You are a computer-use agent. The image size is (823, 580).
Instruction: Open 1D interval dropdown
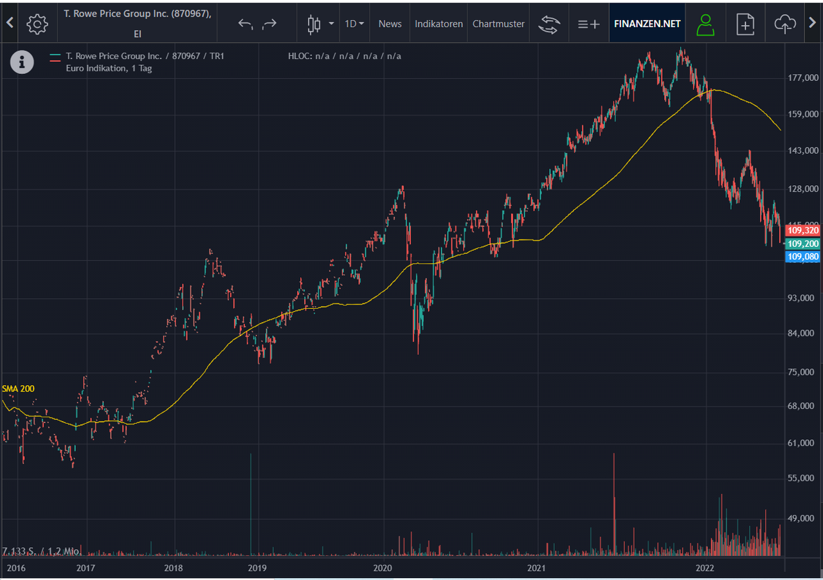coord(354,24)
